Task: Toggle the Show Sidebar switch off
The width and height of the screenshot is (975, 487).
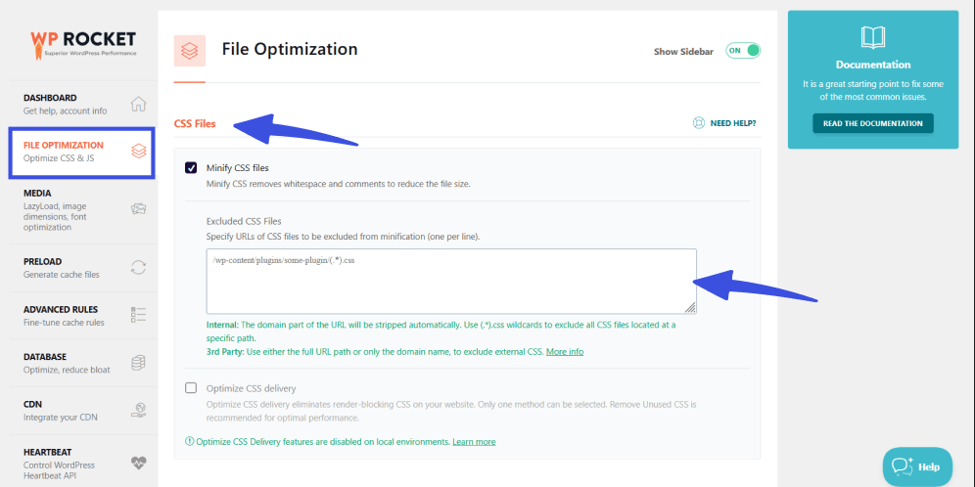Action: [x=743, y=51]
